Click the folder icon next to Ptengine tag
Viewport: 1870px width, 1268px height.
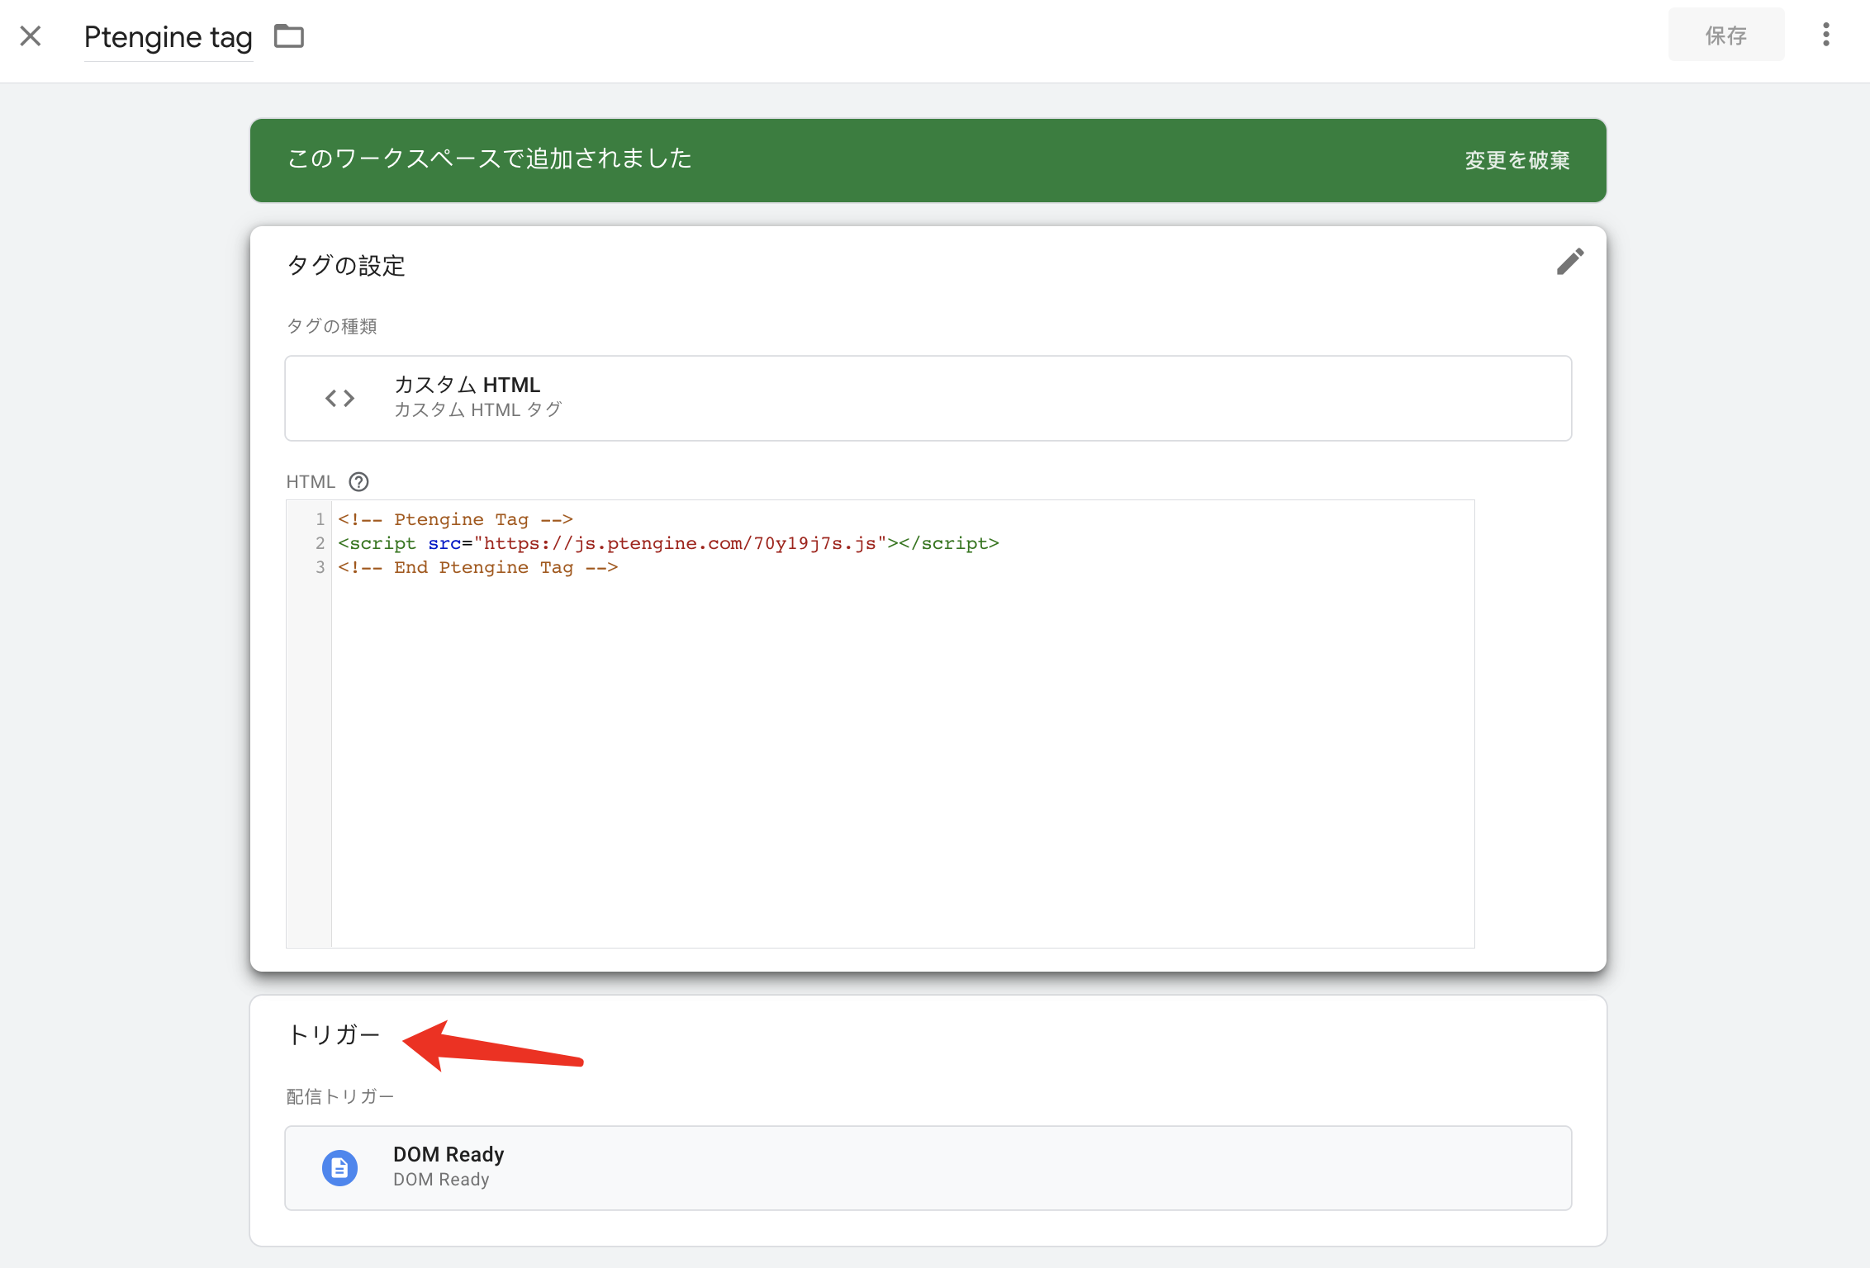(x=289, y=36)
